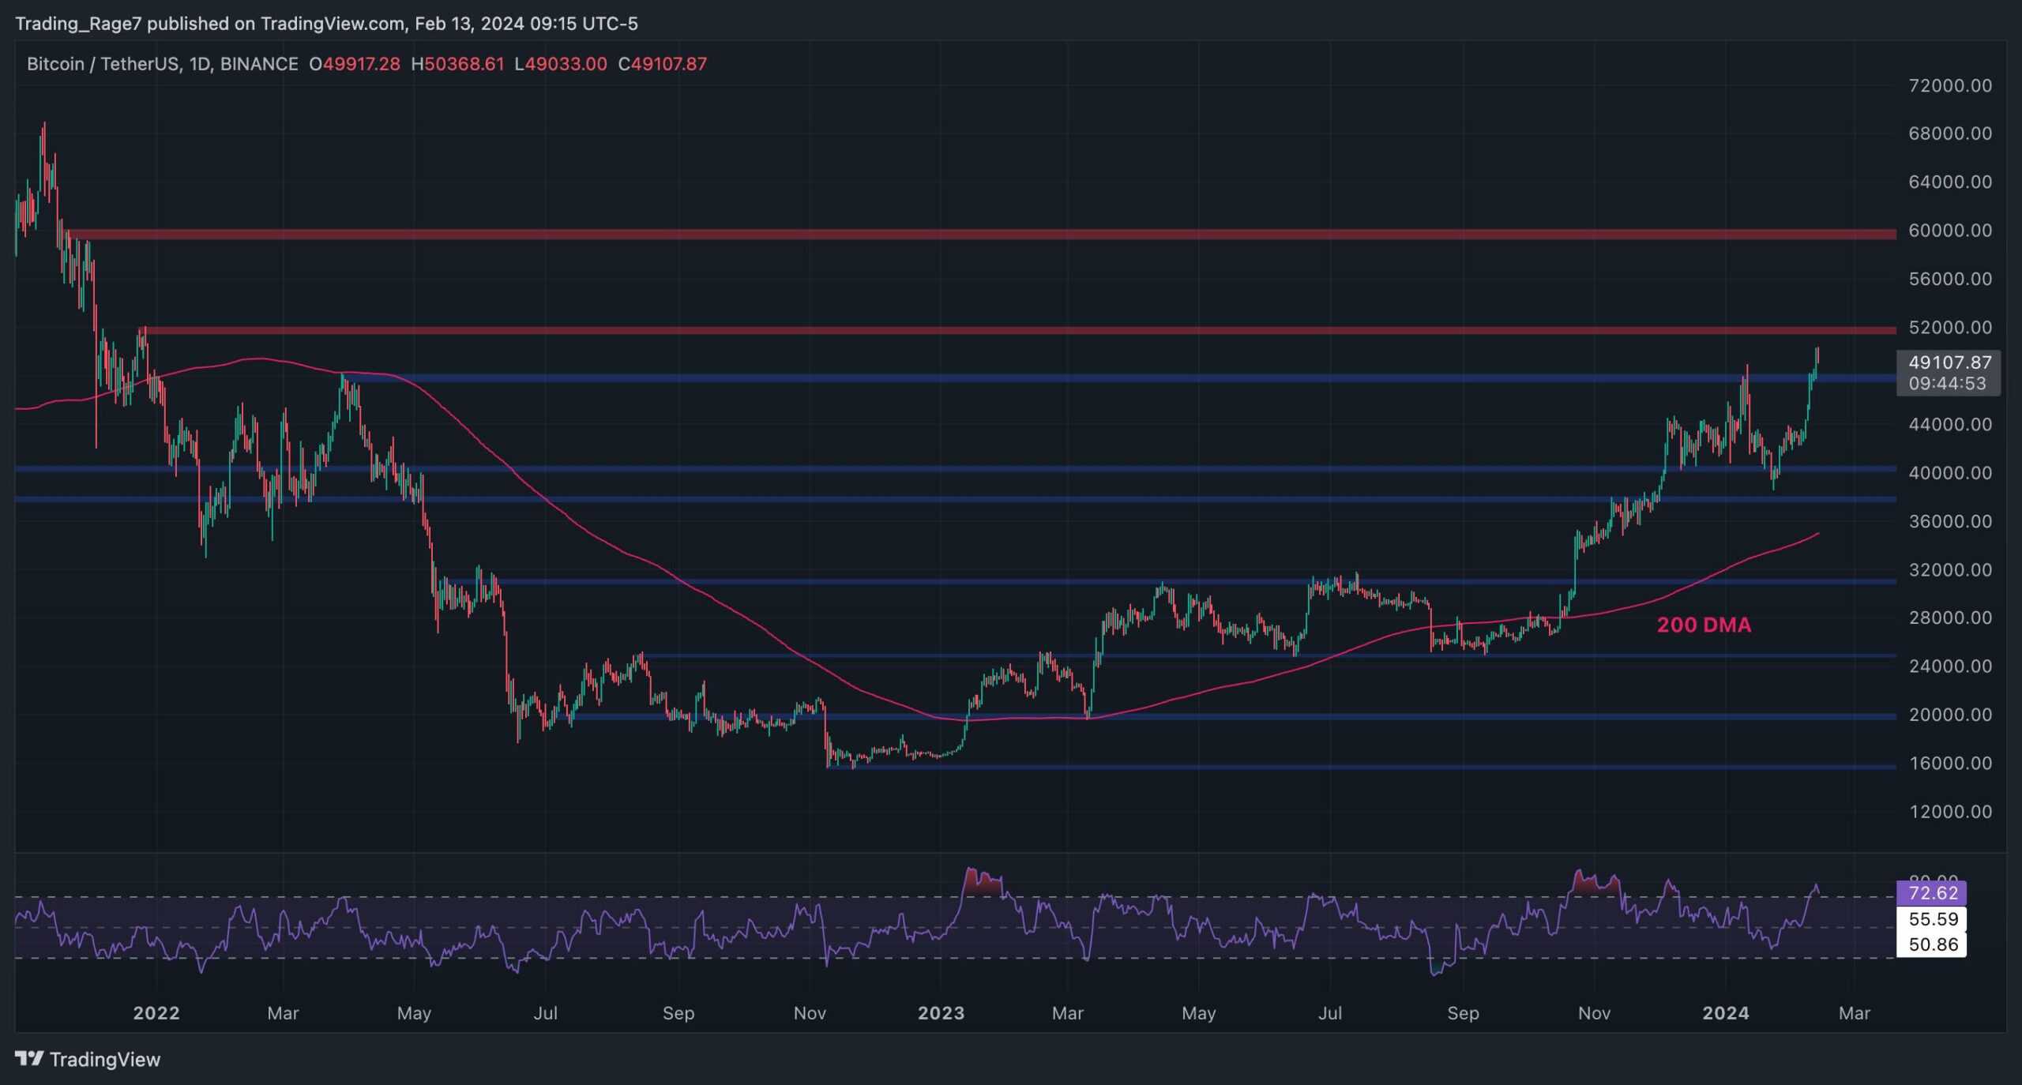Click the 40000.00 price axis label
This screenshot has height=1085, width=2022.
coord(1950,472)
